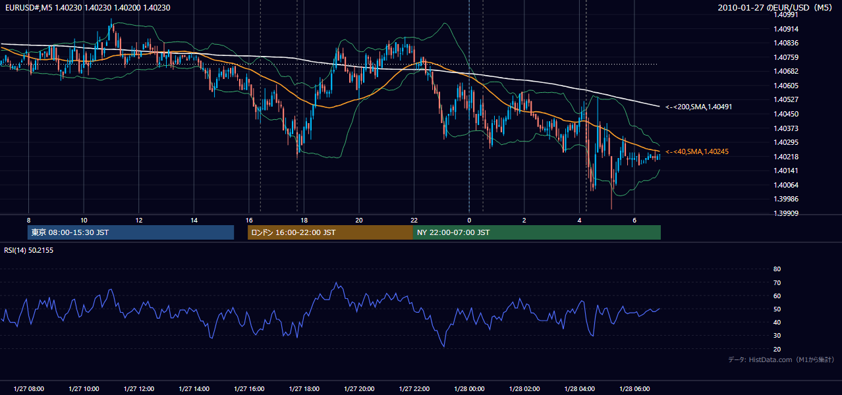Click hour tick 16 under price chart
842x395 pixels.
[x=249, y=220]
